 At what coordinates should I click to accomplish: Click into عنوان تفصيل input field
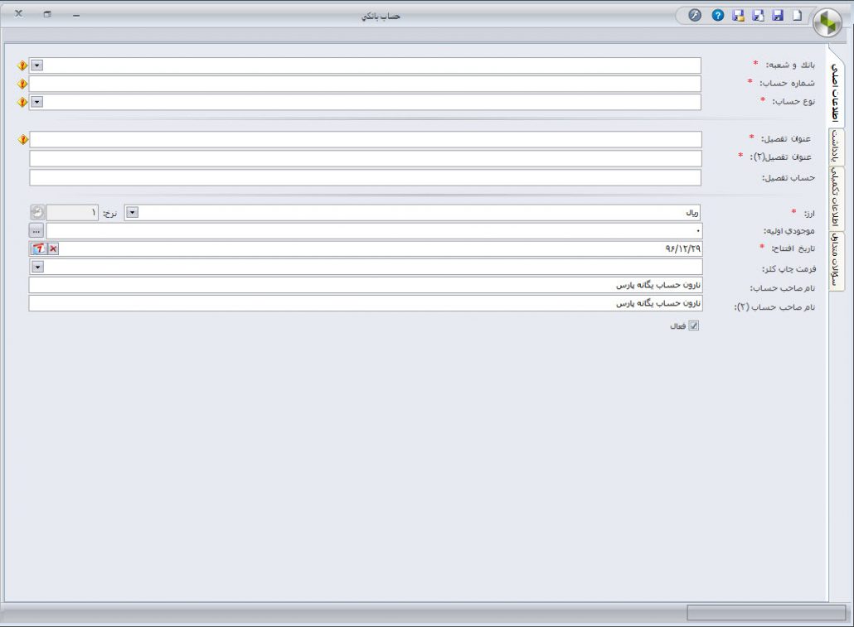[366, 139]
